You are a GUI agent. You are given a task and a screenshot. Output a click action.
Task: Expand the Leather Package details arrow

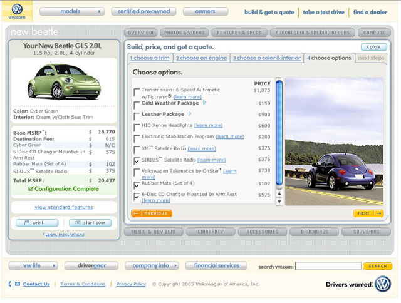coord(190,114)
